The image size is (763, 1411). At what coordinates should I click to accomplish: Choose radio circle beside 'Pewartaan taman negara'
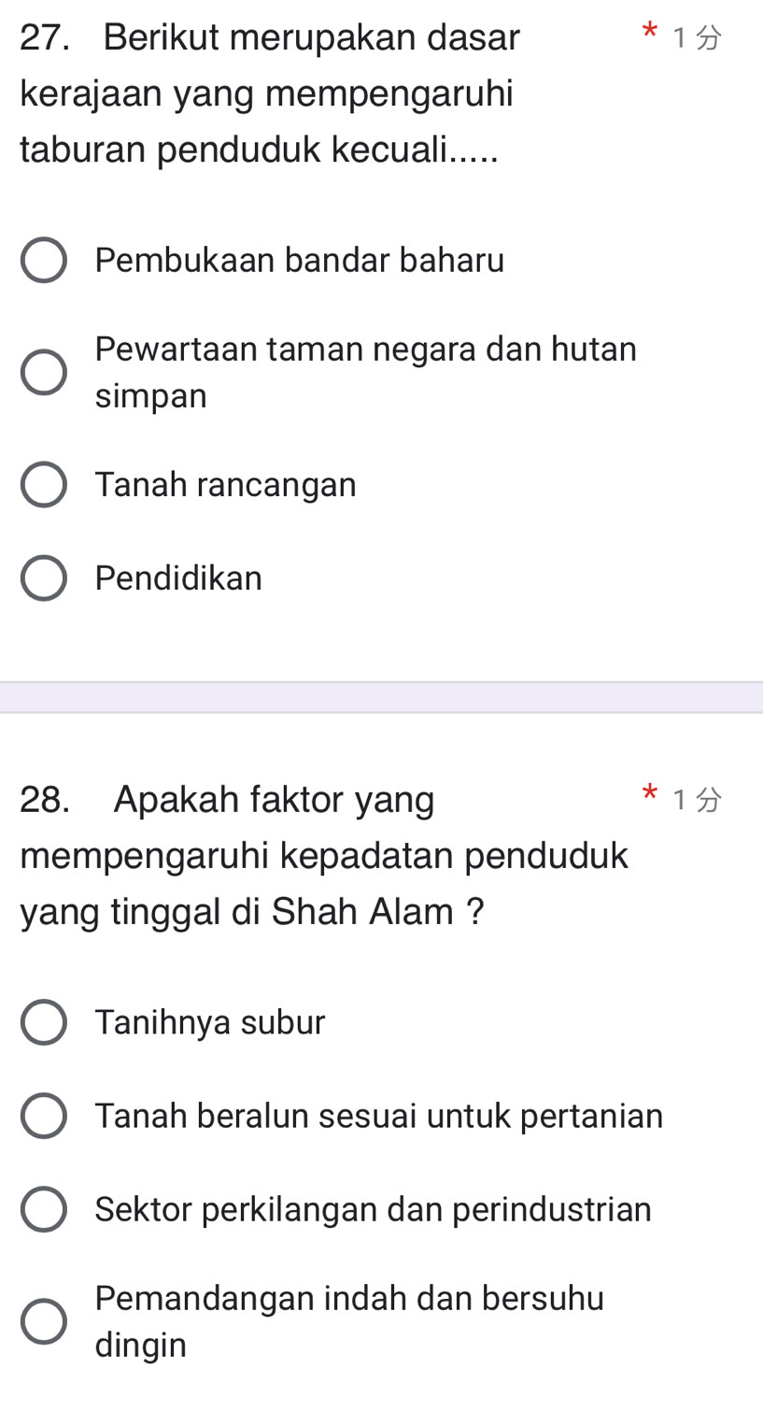(x=44, y=372)
